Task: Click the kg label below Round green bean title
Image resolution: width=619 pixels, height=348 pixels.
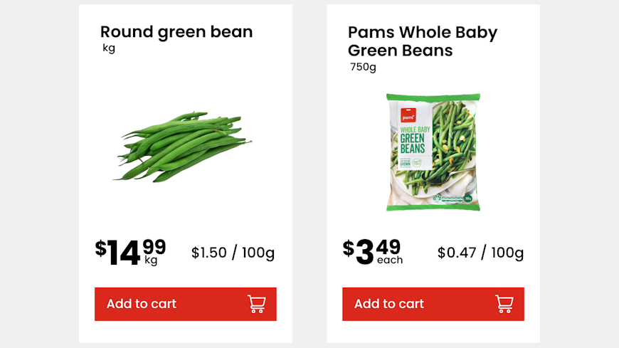Action: [x=109, y=48]
